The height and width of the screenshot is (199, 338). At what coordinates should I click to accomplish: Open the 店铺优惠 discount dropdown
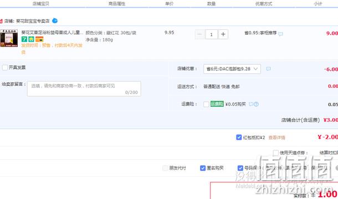pyautogui.click(x=232, y=69)
